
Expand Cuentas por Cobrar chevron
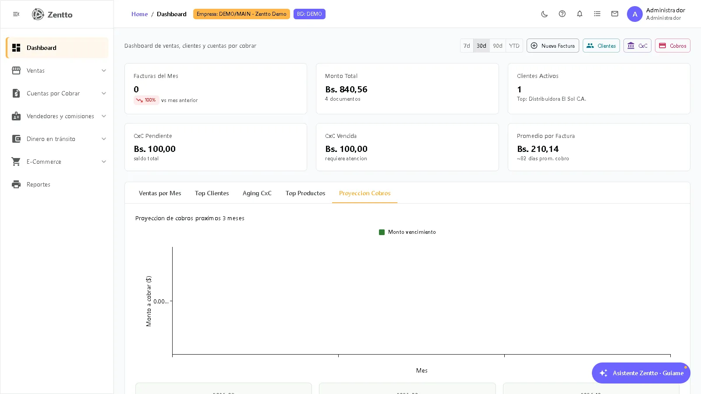click(x=104, y=93)
